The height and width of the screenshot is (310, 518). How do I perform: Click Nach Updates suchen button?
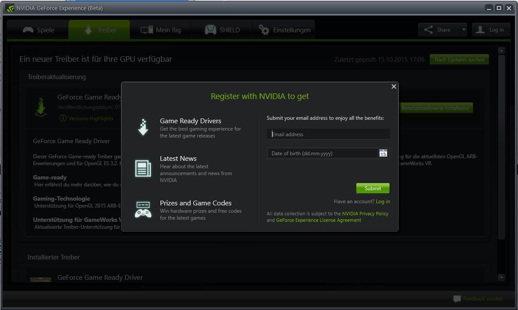459,60
